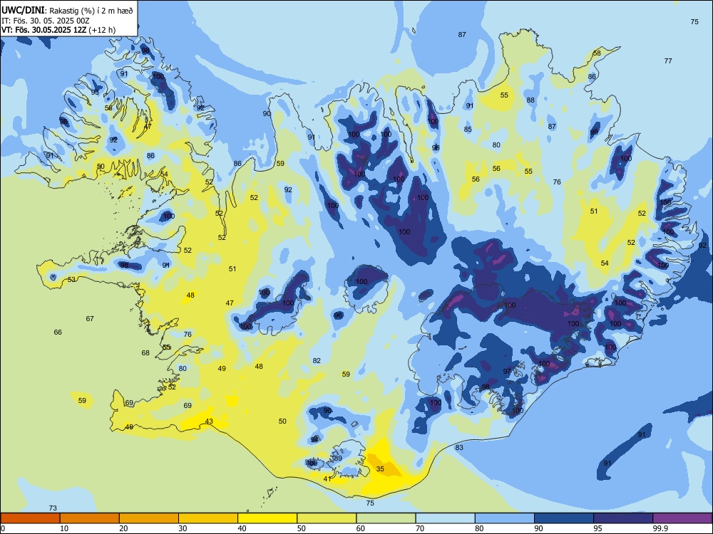
Task: Click the '58' humidity value on the map
Action: (x=597, y=53)
